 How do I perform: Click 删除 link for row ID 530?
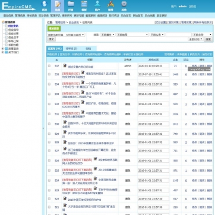209,124
